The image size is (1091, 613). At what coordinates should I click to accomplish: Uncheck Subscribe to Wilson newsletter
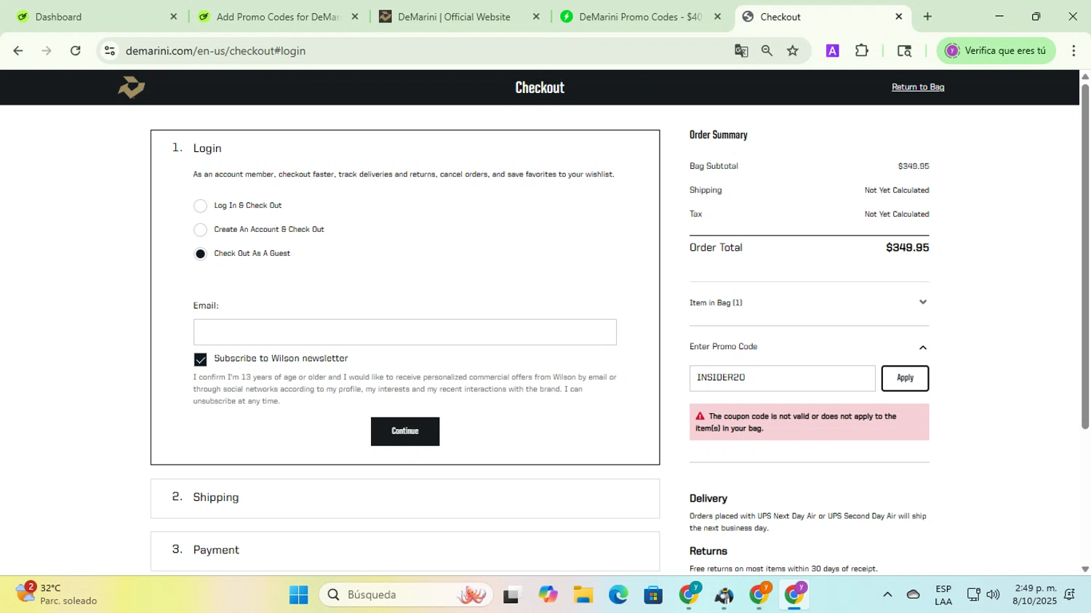200,359
